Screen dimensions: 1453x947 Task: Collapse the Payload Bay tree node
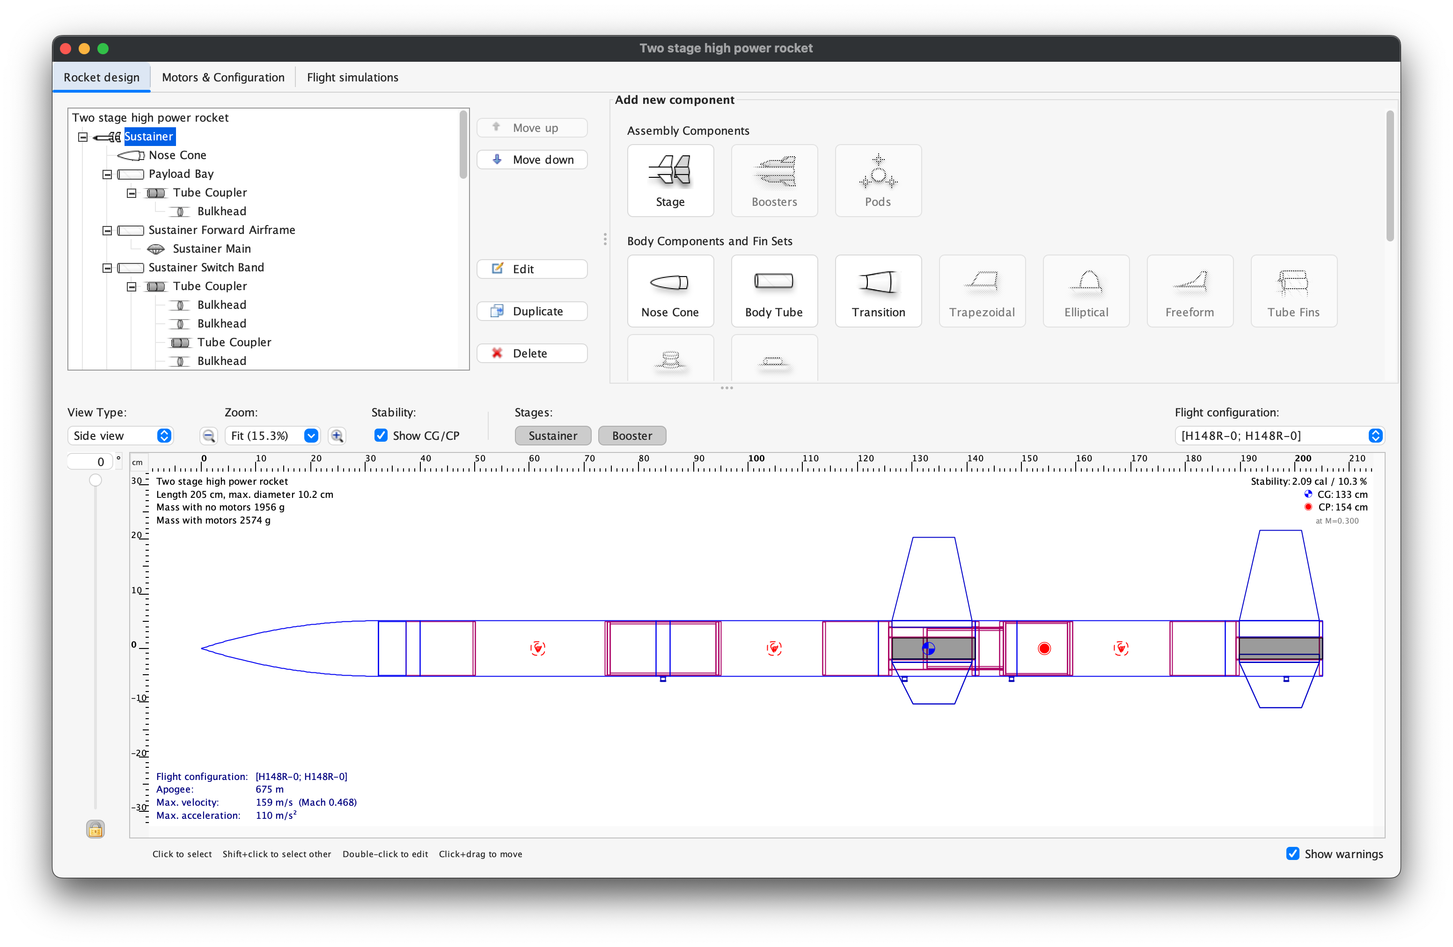coord(108,175)
